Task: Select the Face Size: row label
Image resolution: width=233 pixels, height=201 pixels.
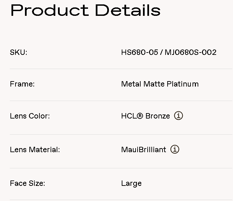Action: 28,183
